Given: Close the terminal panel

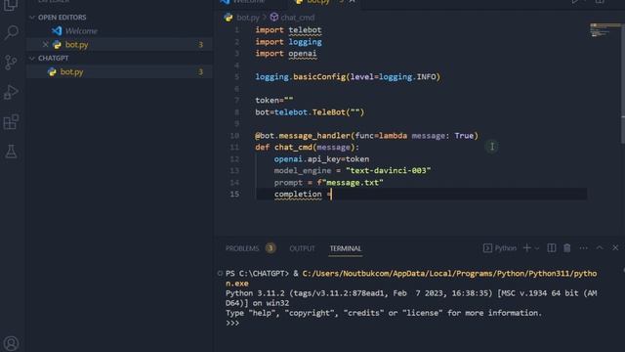Looking at the screenshot, I should point(615,247).
